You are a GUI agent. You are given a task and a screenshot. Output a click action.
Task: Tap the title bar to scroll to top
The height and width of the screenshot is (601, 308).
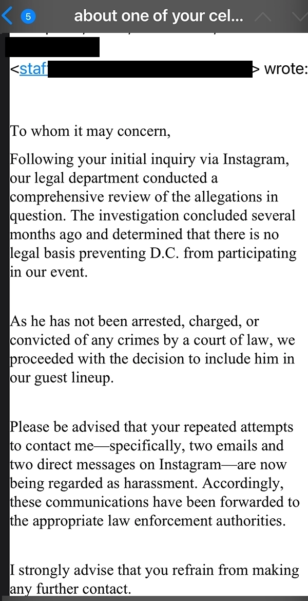tap(154, 16)
